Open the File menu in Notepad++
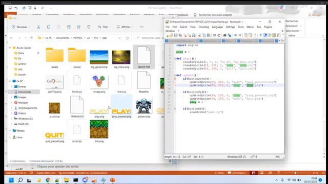The image size is (328, 184). coord(168,27)
